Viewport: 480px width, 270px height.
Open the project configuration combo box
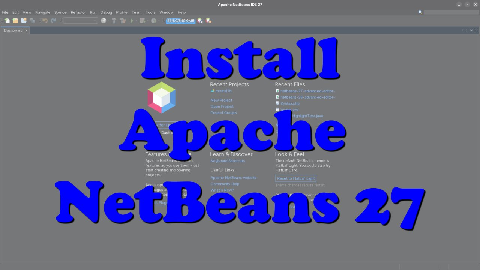click(x=81, y=21)
